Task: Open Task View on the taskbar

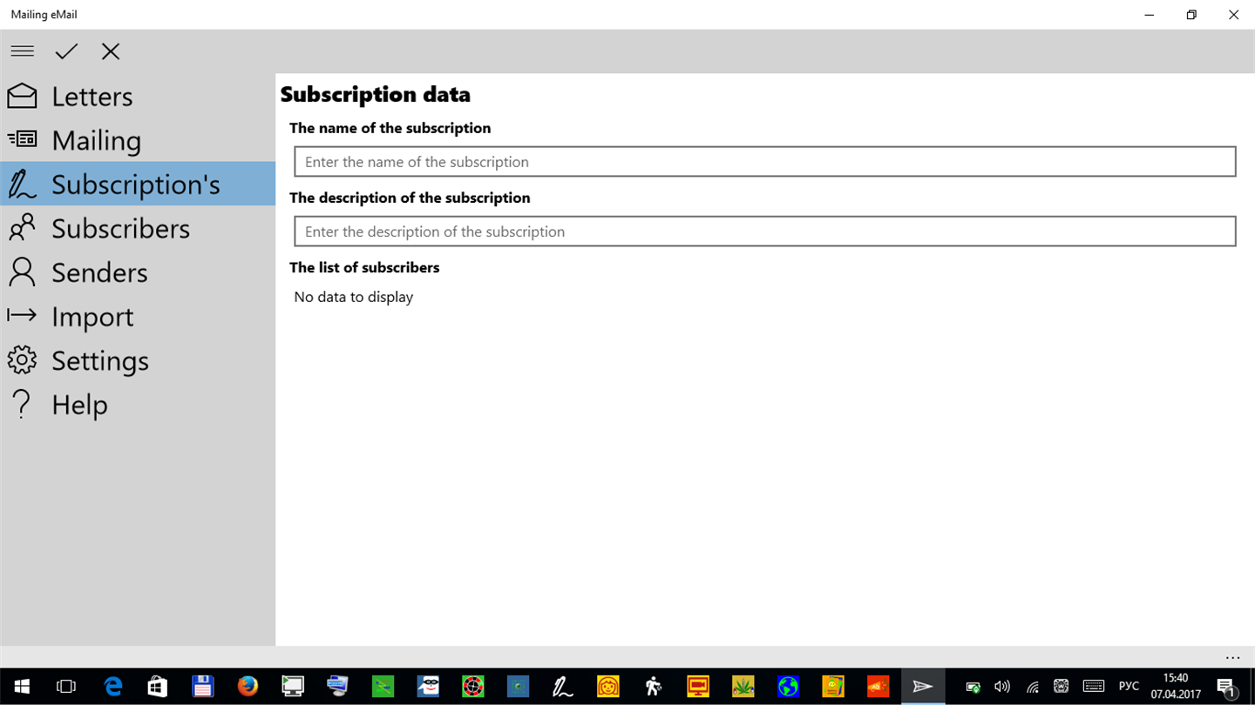Action: (66, 687)
